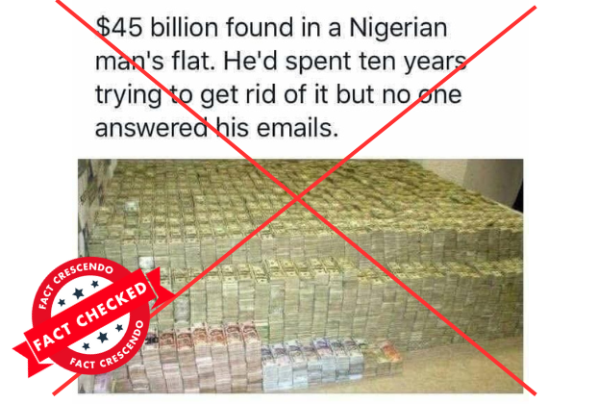598x404 pixels.
Task: Click the large navy star above the ribbon
Action: (x=78, y=293)
